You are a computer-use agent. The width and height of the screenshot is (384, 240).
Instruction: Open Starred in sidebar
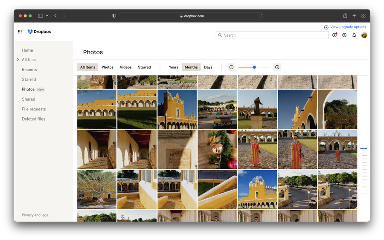29,79
